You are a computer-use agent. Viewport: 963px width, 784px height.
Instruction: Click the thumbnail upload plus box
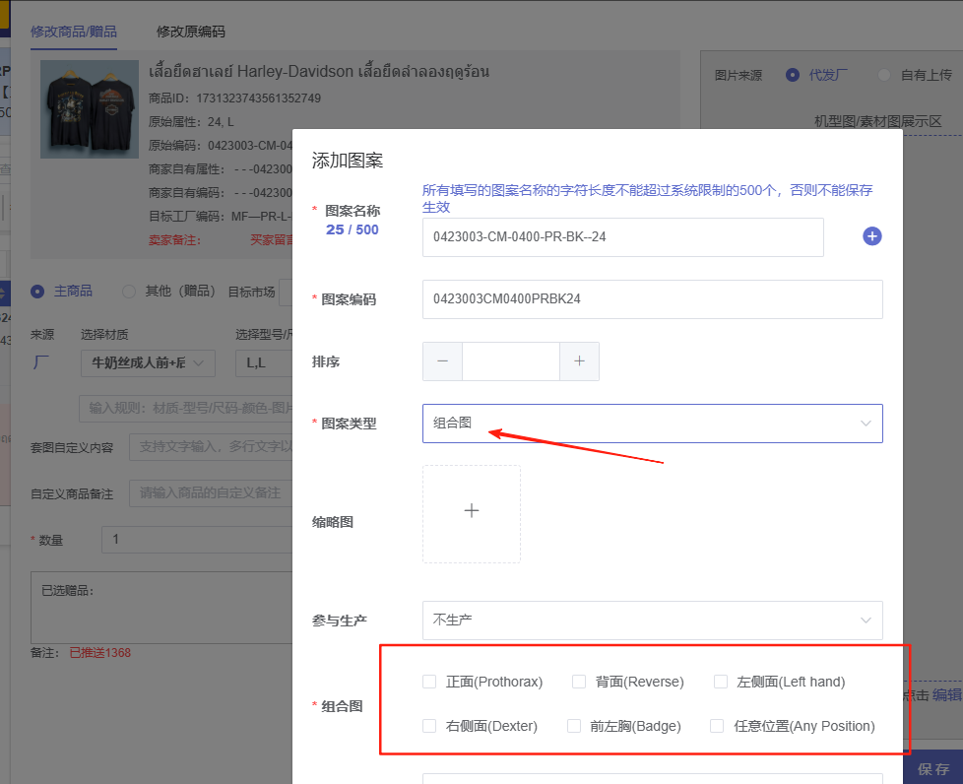pos(472,513)
